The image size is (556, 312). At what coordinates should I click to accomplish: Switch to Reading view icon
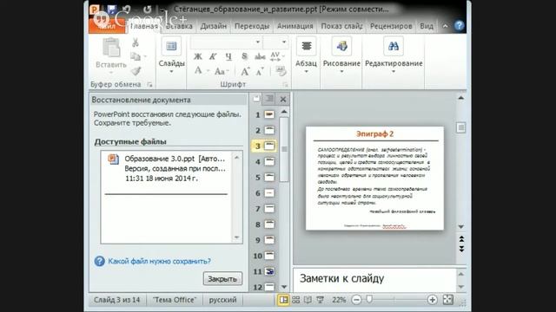308,300
